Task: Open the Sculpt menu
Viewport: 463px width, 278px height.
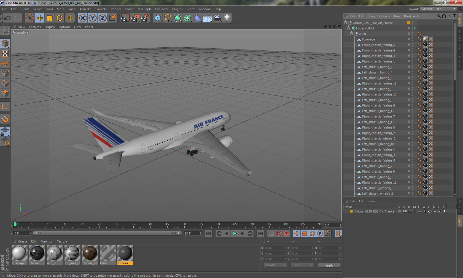Action: point(129,9)
